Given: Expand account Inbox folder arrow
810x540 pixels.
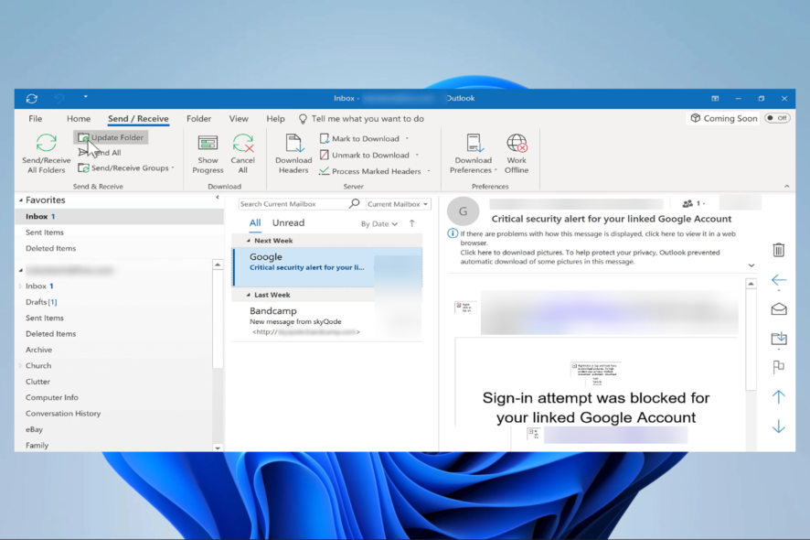Looking at the screenshot, I should point(21,286).
